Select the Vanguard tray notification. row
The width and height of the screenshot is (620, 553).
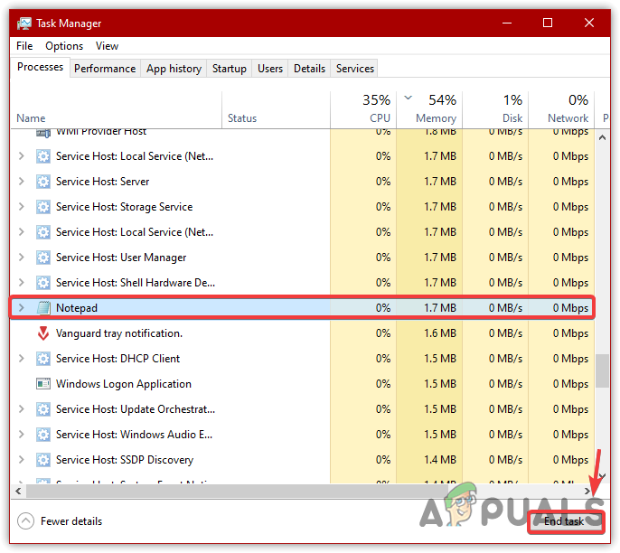point(303,333)
